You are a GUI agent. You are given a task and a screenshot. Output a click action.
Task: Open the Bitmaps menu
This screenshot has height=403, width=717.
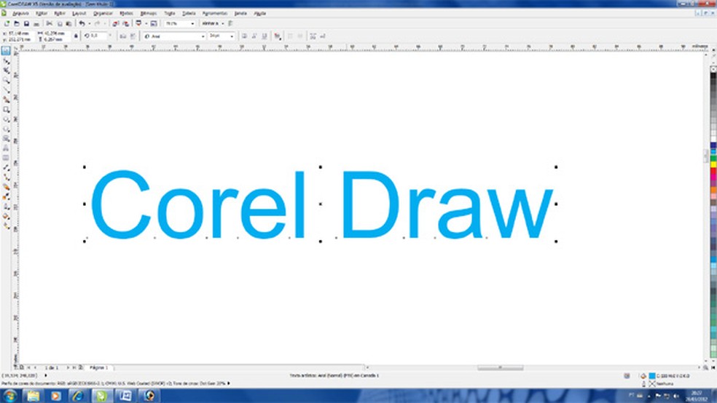click(148, 13)
